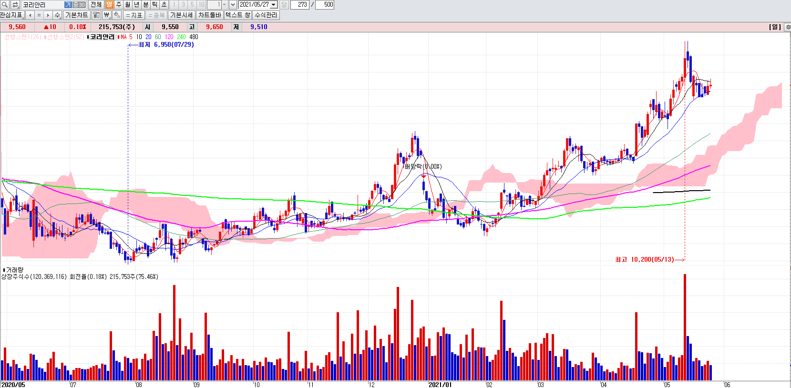Viewport: 791px width, 388px height.
Task: Click the current price 9,560 value
Action: click(x=17, y=27)
